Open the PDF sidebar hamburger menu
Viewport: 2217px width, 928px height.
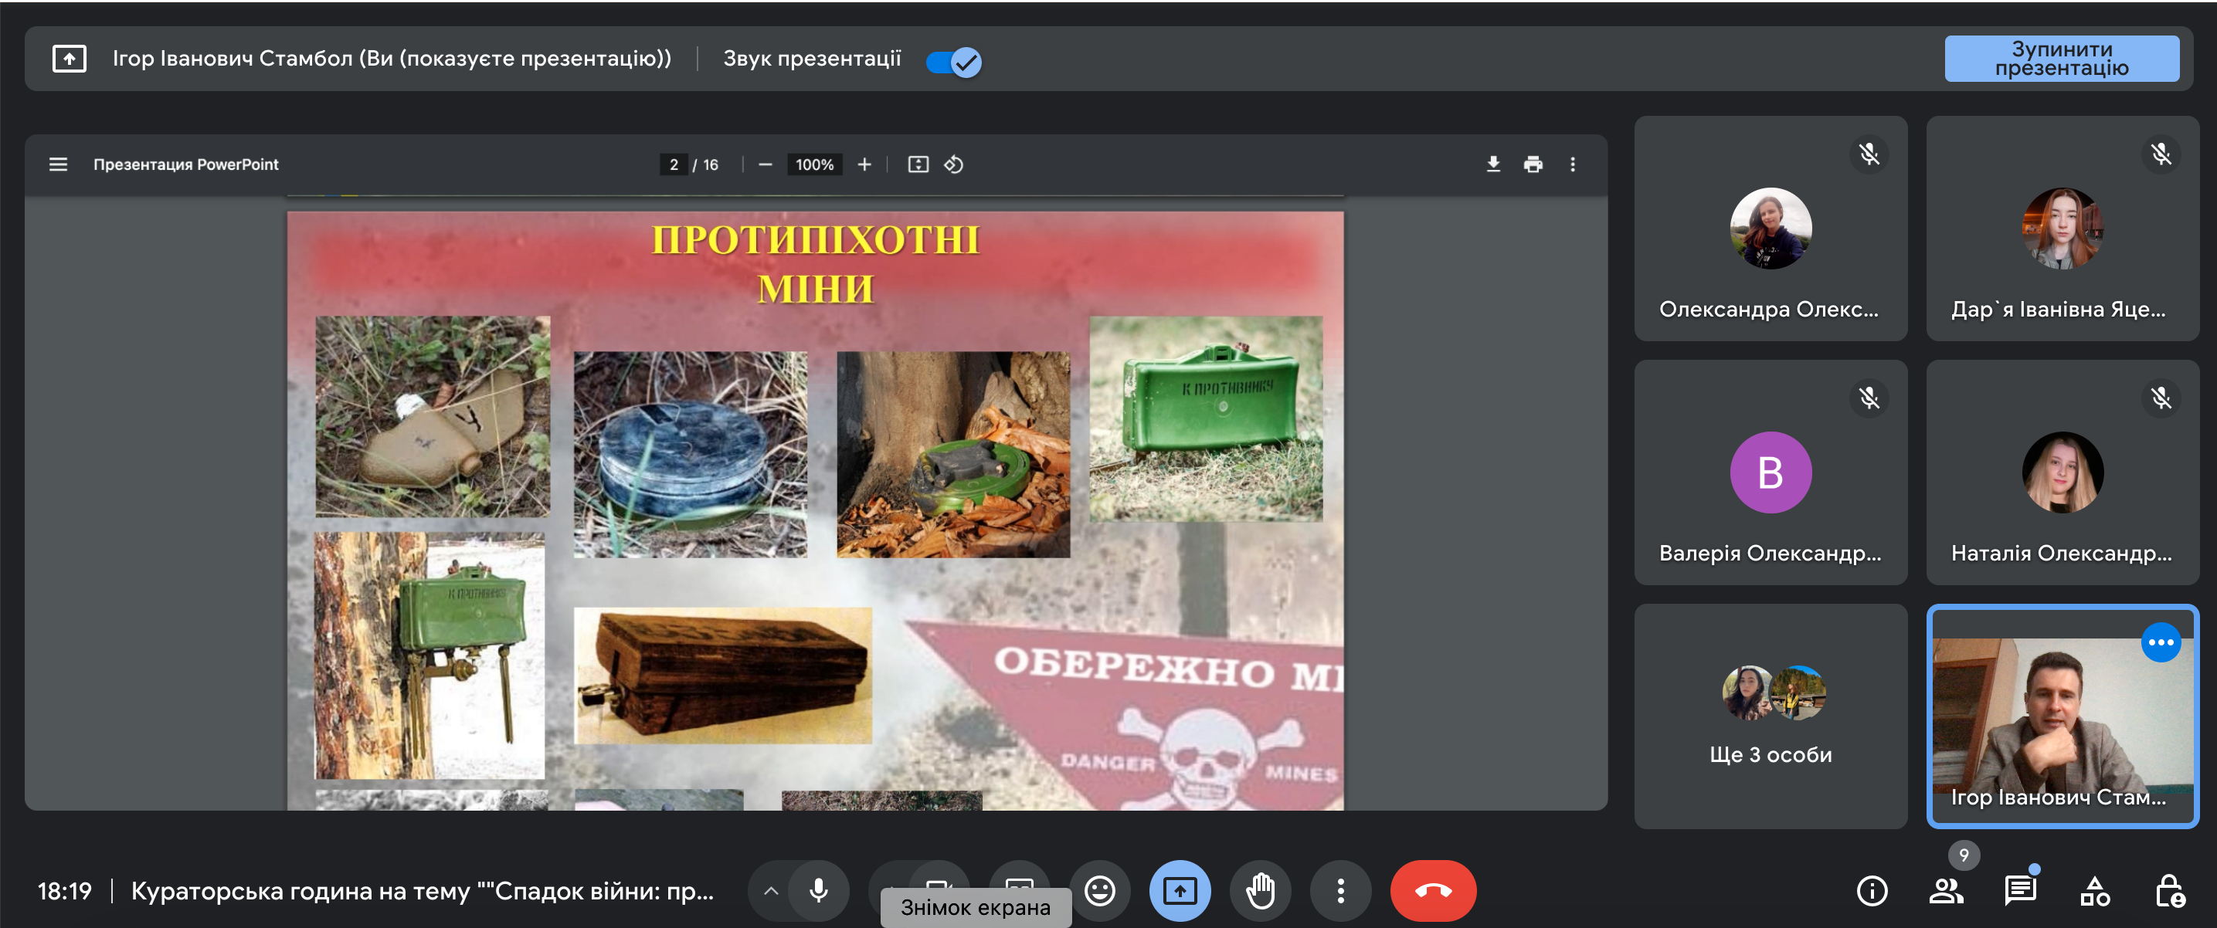click(58, 164)
